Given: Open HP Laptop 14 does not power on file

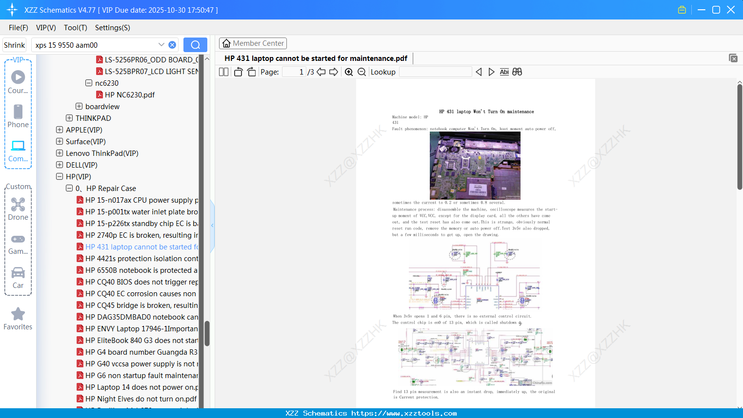Looking at the screenshot, I should click(138, 387).
